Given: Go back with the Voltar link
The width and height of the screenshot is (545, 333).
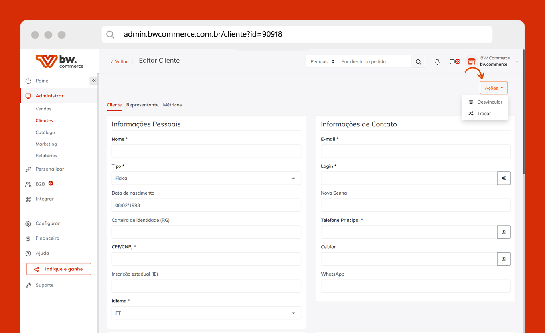Looking at the screenshot, I should coord(119,62).
